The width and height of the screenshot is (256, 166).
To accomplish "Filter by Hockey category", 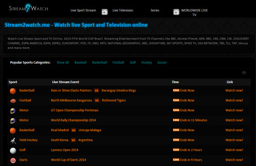I will coord(147,62).
